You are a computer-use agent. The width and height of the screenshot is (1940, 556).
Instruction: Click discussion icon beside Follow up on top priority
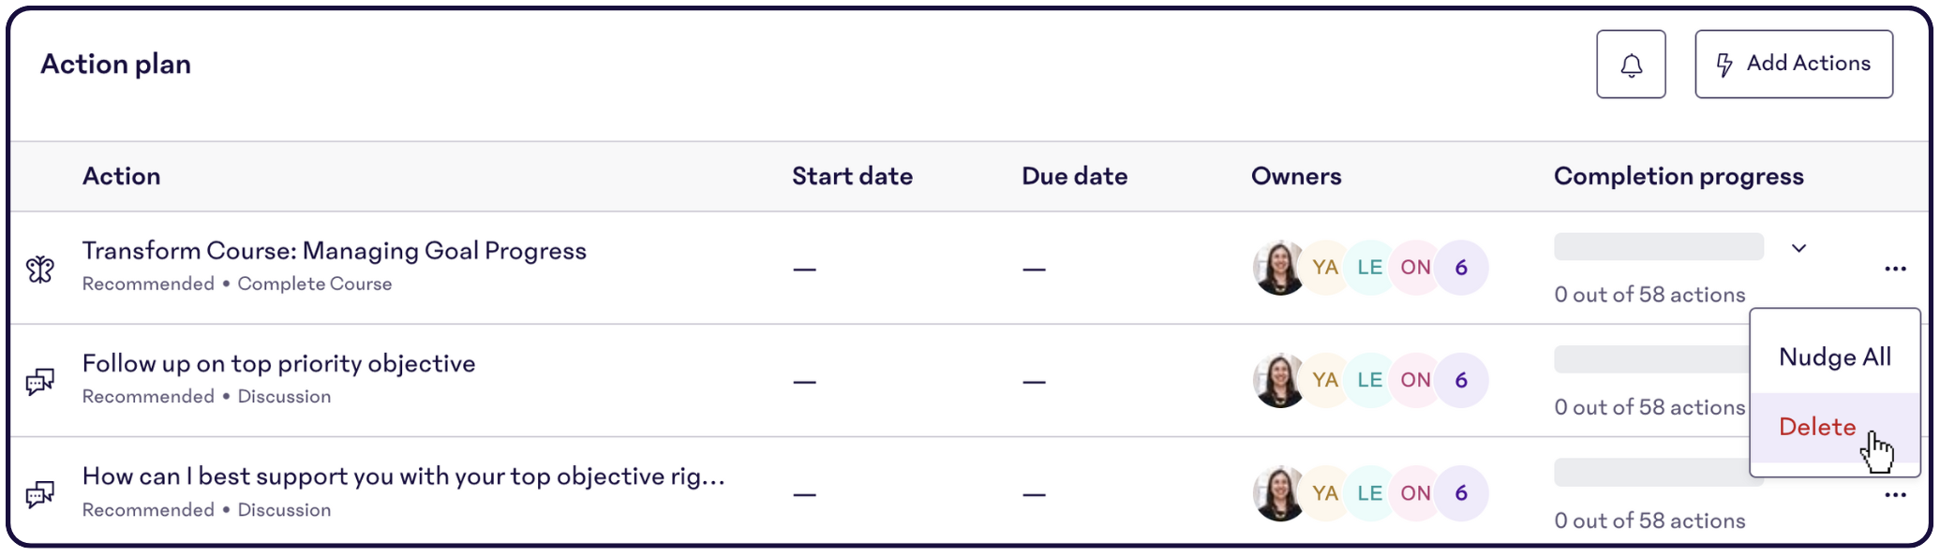tap(40, 382)
